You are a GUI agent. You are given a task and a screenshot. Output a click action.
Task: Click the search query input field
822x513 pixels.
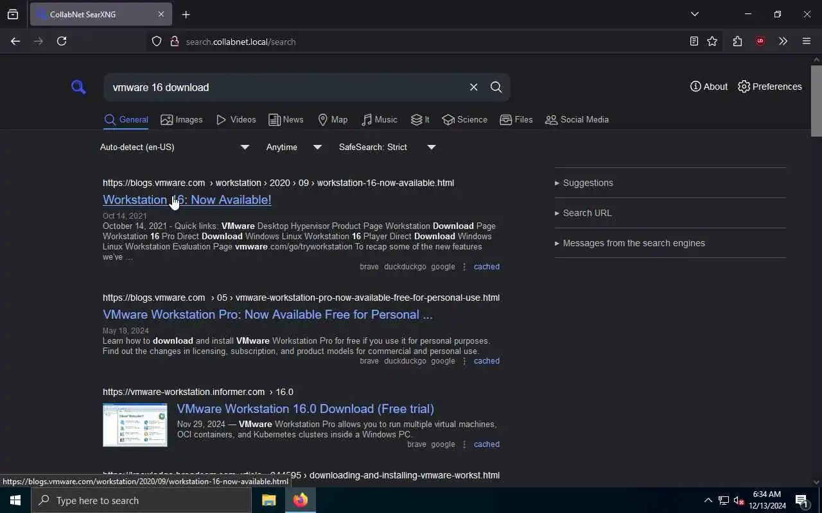tap(286, 87)
